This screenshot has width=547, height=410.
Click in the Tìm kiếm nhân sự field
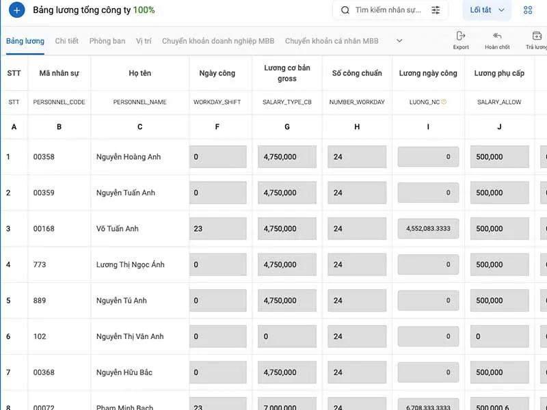(388, 10)
